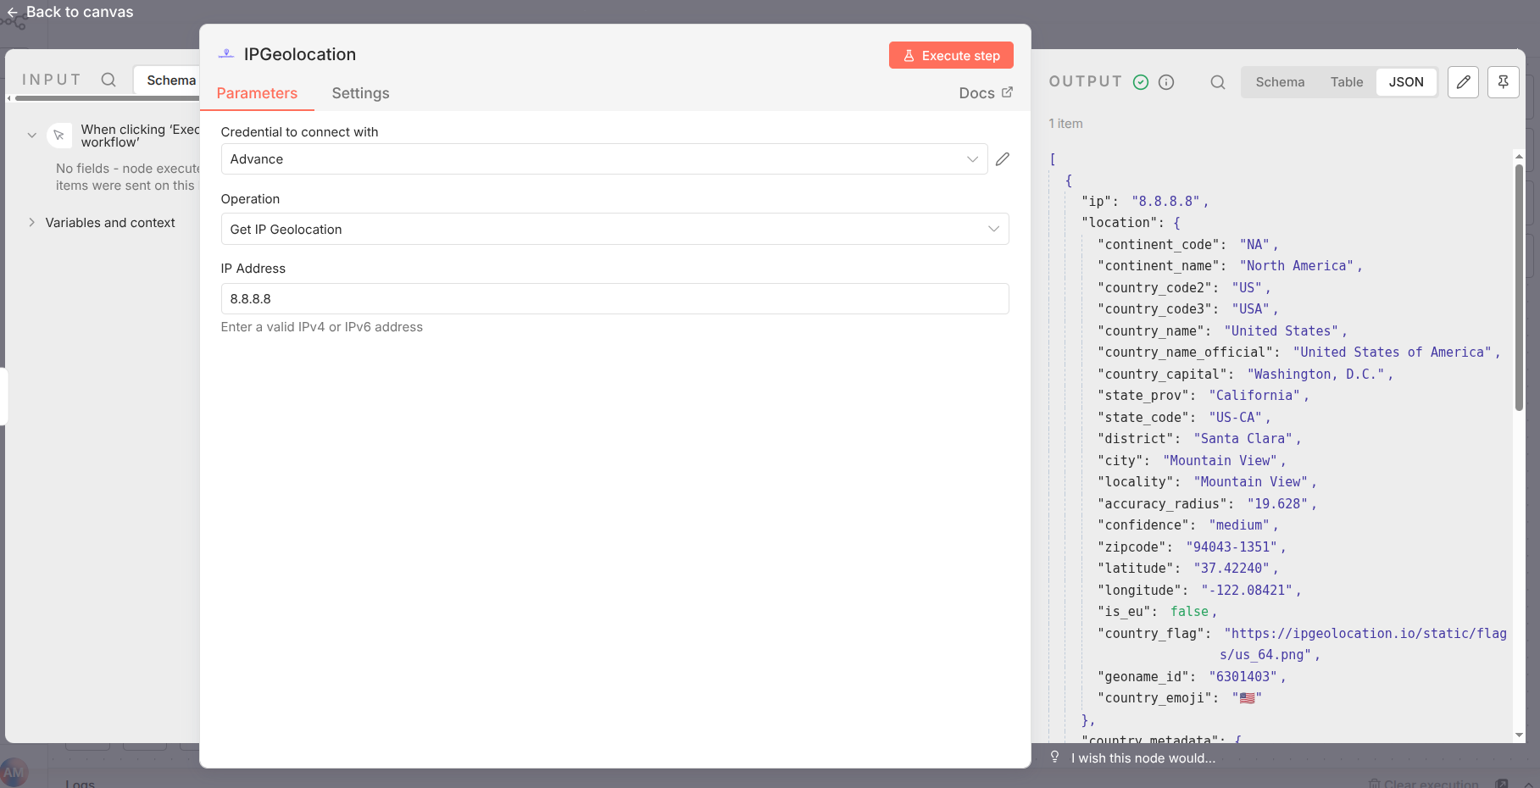Click the input panel search icon
1540x788 pixels.
point(108,80)
